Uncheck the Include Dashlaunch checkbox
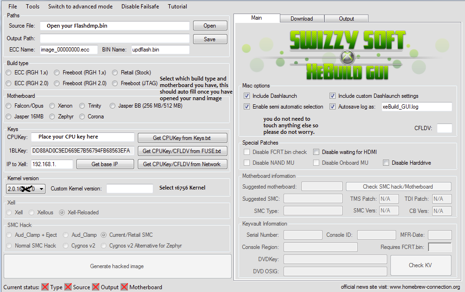Image resolution: width=465 pixels, height=292 pixels. [x=247, y=96]
